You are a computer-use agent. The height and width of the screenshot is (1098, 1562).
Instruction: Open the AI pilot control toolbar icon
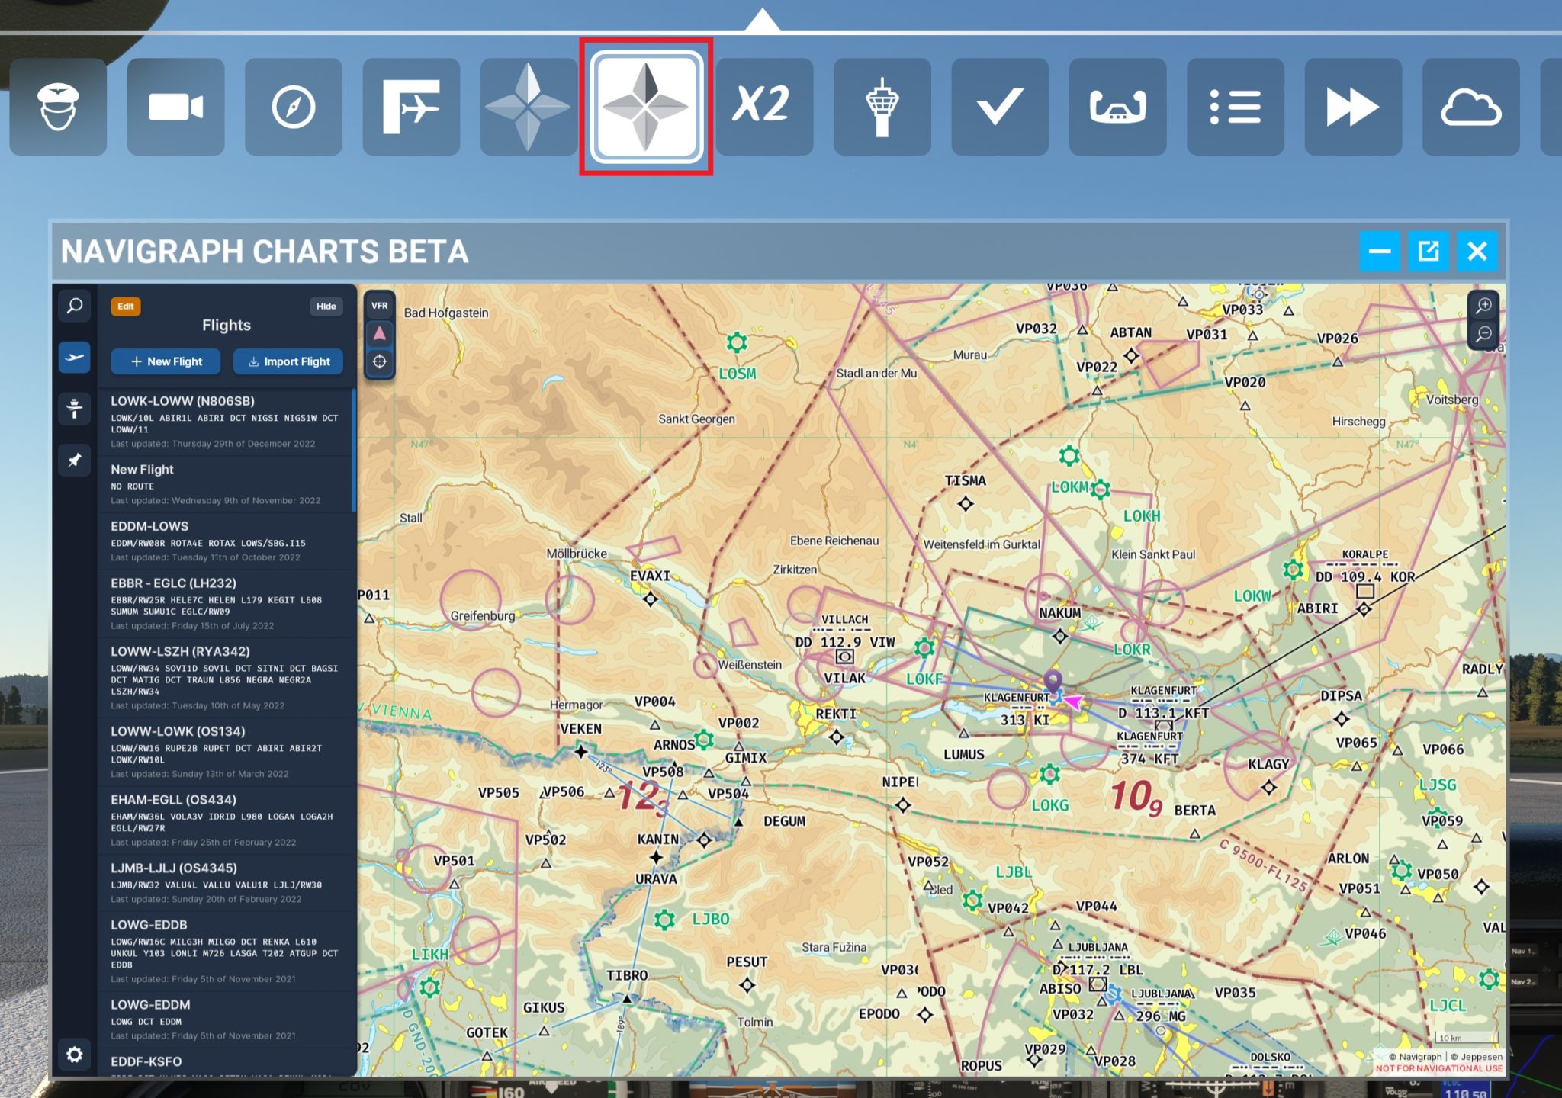pos(58,107)
